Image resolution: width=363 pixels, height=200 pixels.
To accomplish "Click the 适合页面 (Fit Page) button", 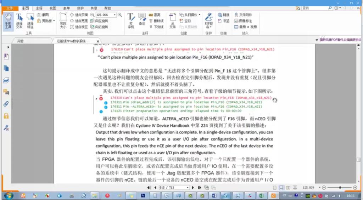I will tap(79, 15).
